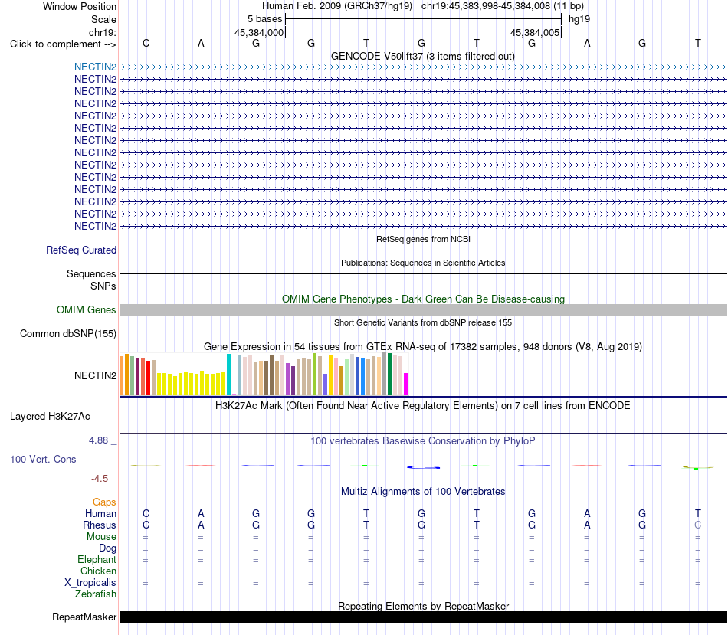The height and width of the screenshot is (635, 728).
Task: Click the SNPs track label
Action: [103, 286]
